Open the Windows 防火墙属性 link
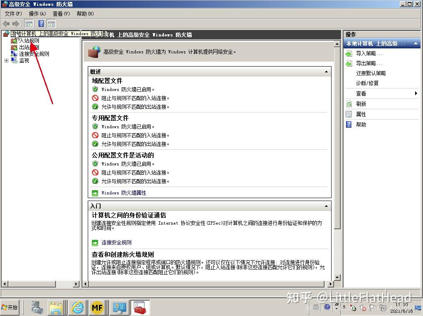This screenshot has width=423, height=316. pyautogui.click(x=124, y=193)
